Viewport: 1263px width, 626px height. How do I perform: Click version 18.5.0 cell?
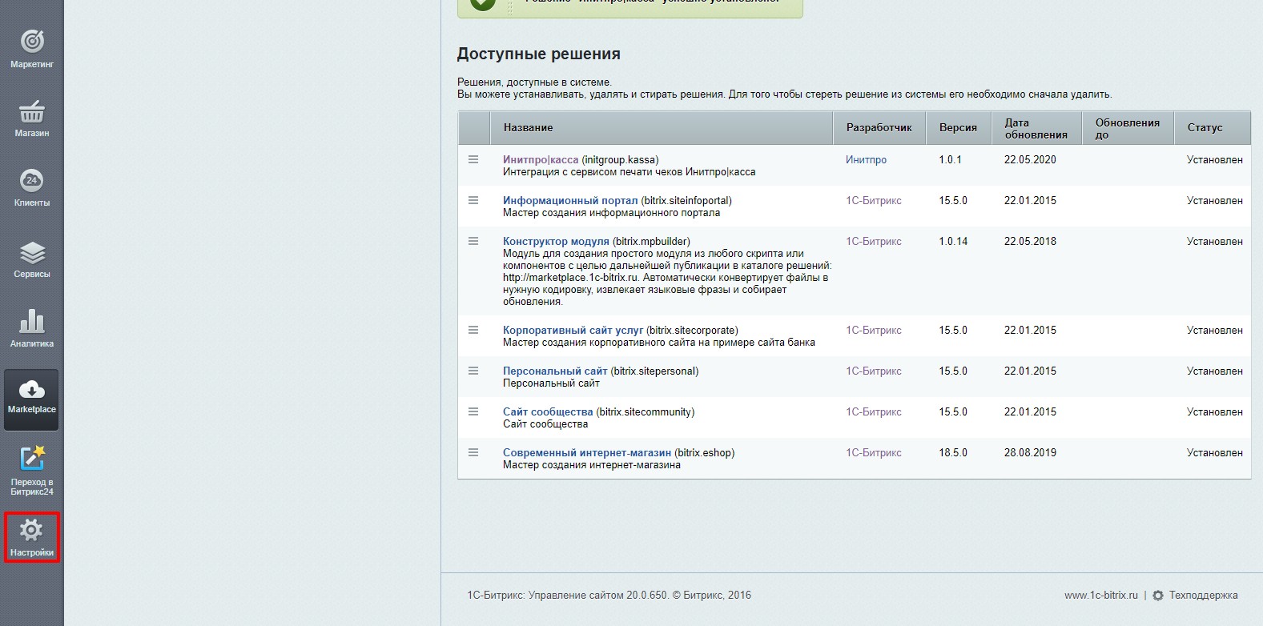(x=953, y=453)
